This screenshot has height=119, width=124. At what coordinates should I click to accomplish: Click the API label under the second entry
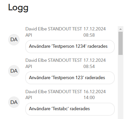(29, 66)
